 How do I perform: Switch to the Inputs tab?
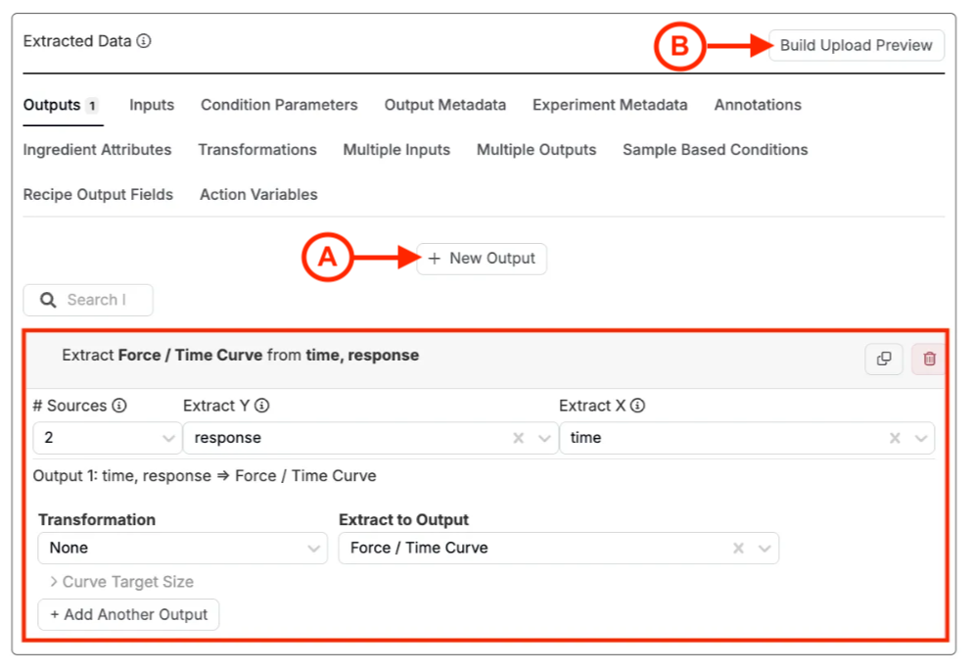tap(152, 105)
